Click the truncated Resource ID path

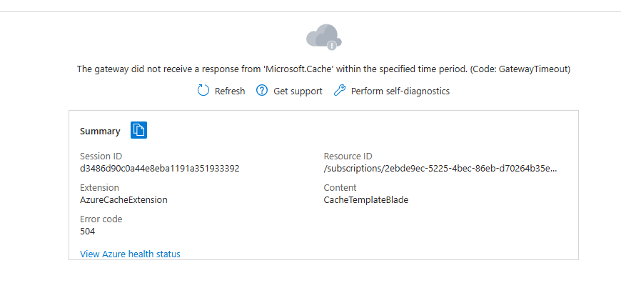click(440, 169)
